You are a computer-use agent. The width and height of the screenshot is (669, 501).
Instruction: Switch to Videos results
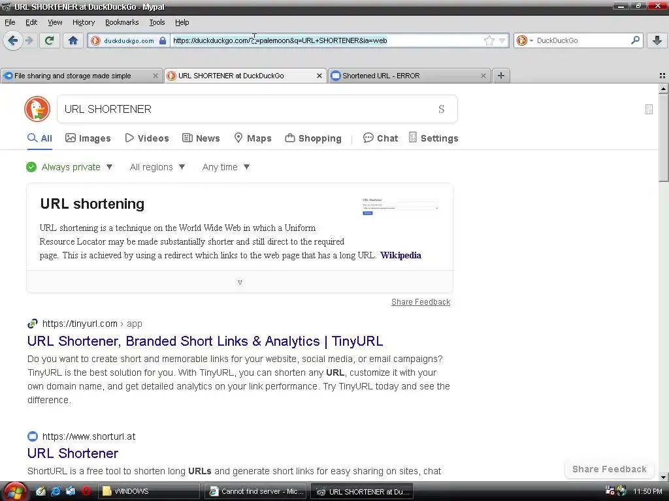pos(147,138)
